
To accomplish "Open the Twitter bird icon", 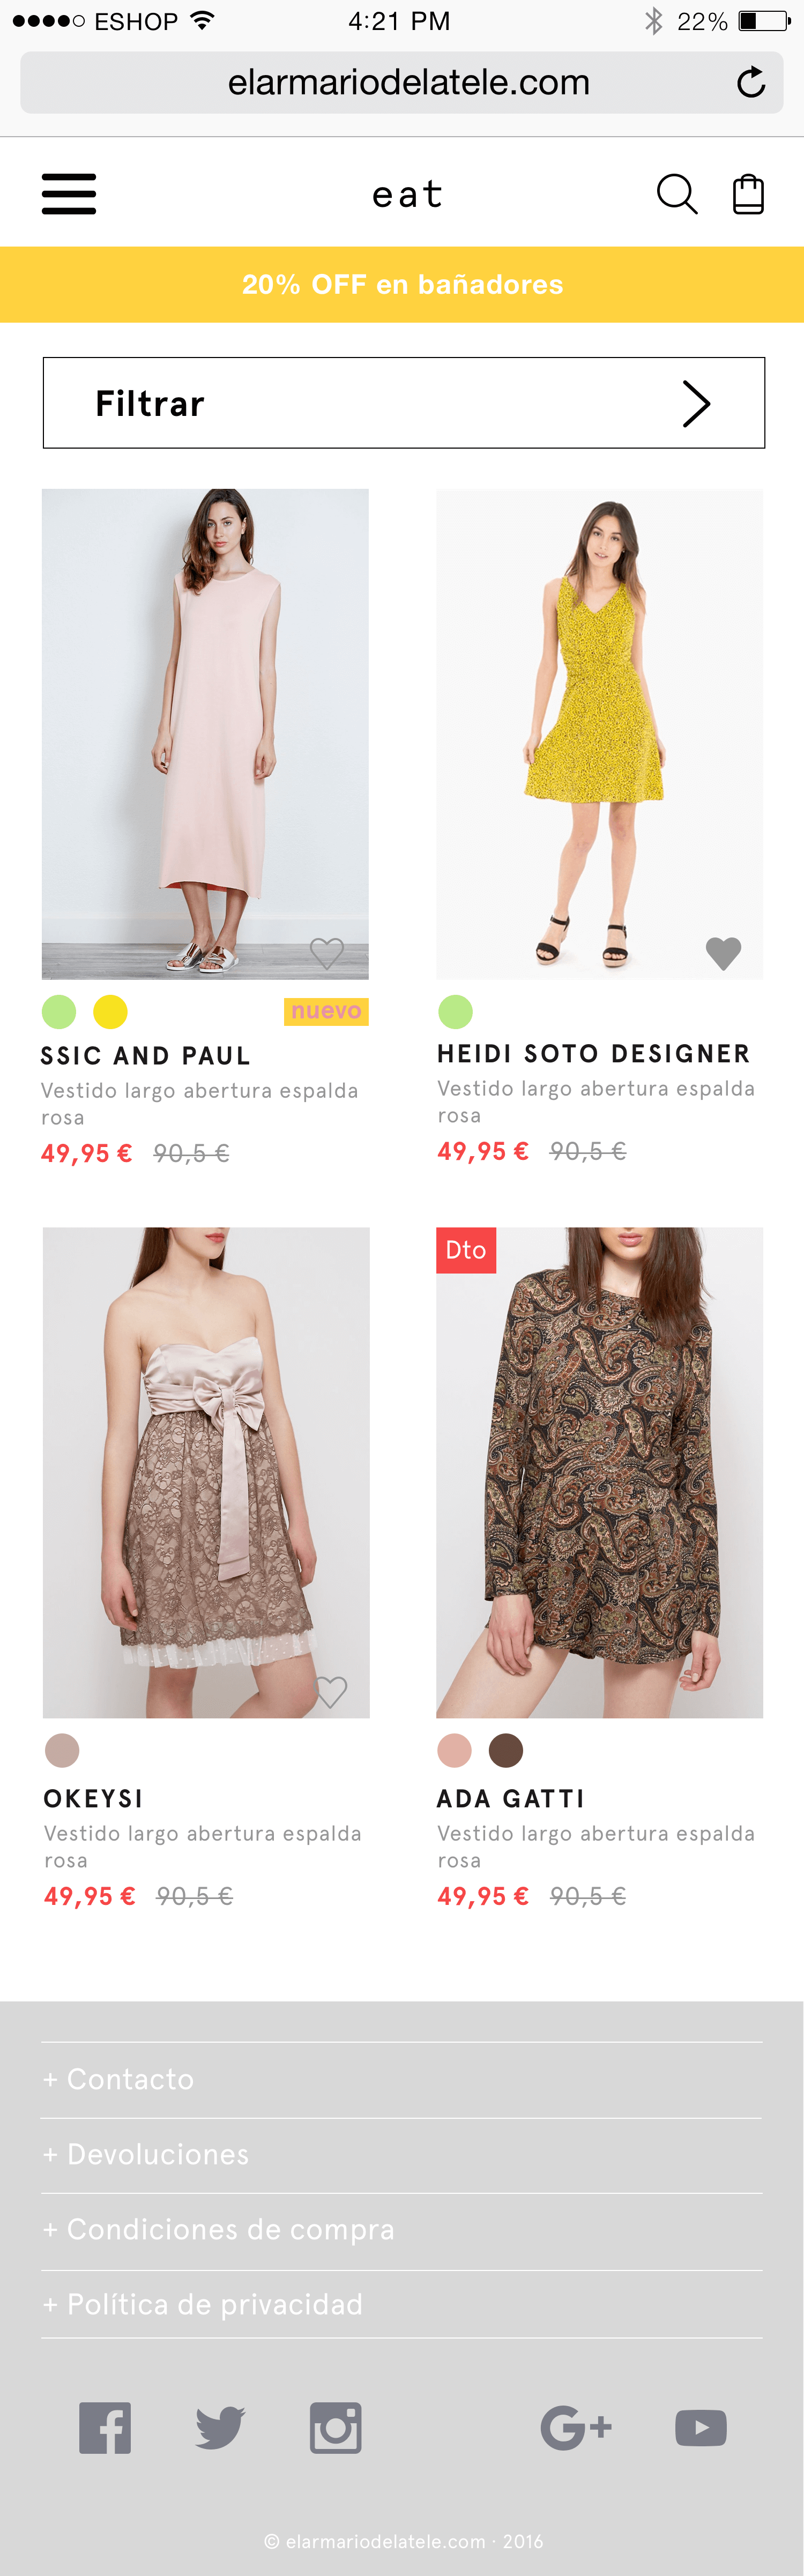I will pyautogui.click(x=220, y=2427).
